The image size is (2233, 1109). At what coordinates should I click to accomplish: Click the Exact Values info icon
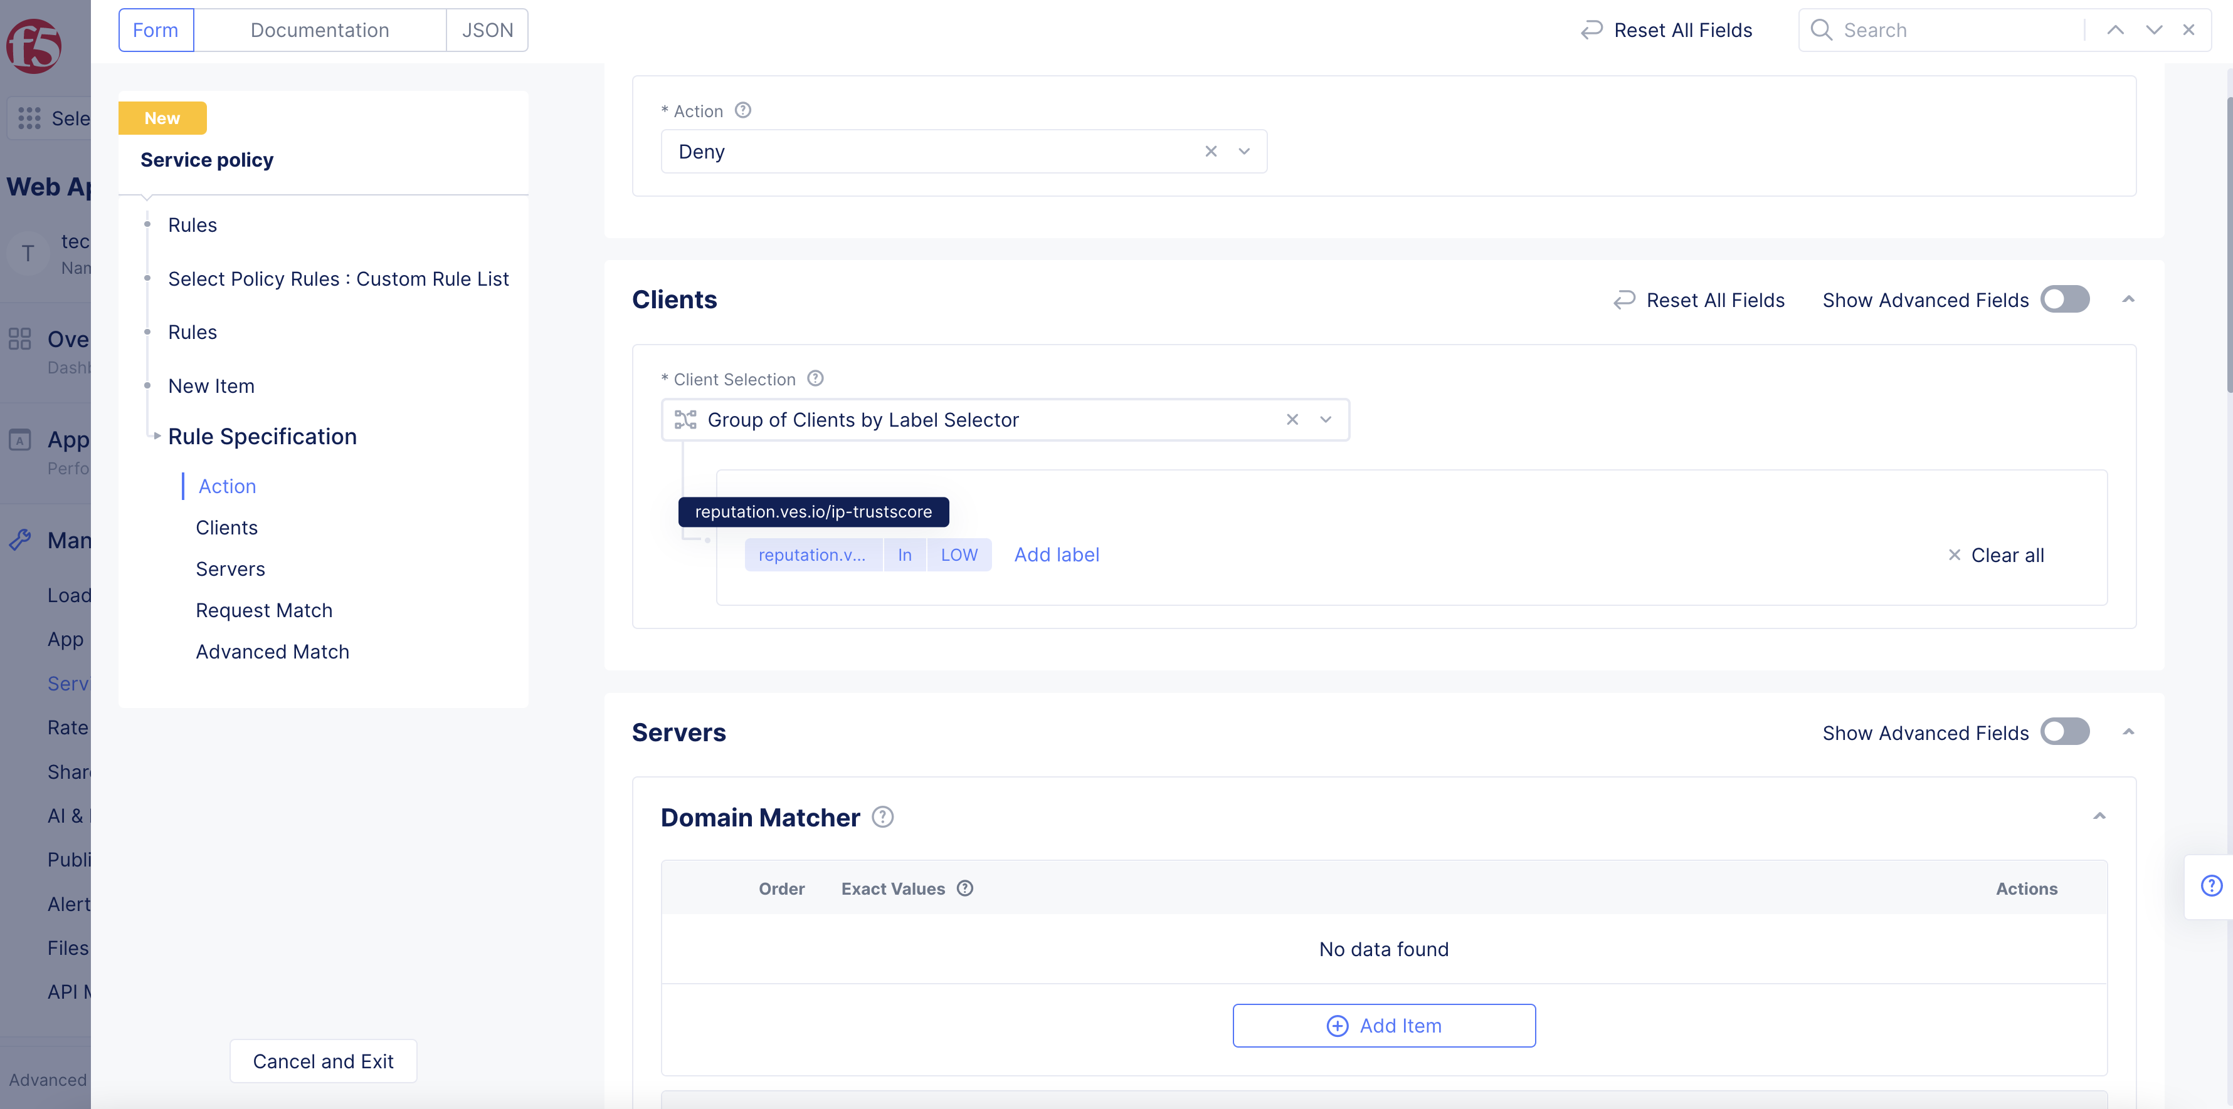pos(965,888)
